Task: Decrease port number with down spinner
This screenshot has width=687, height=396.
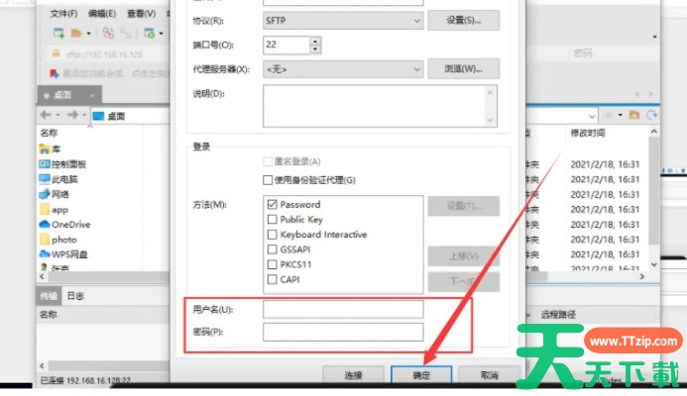Action: [315, 49]
